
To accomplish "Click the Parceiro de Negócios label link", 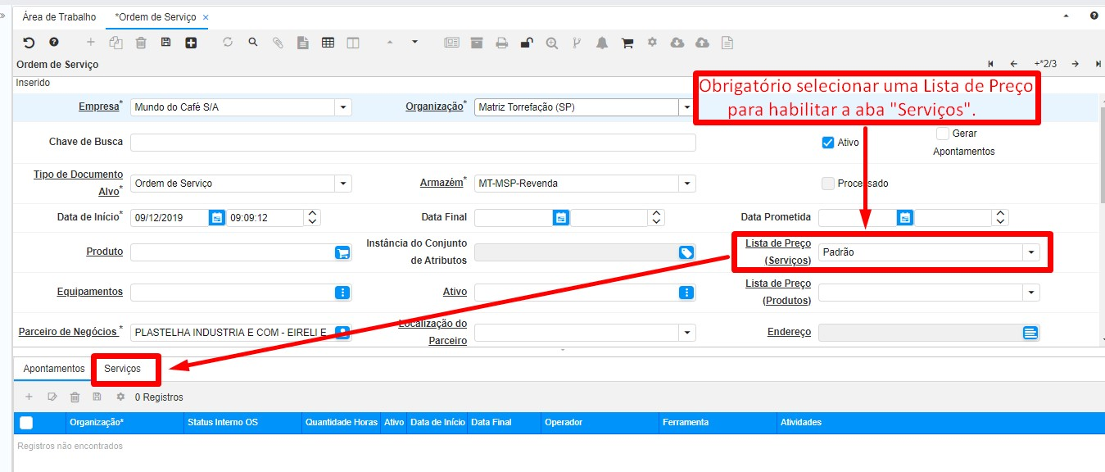I will pos(67,332).
